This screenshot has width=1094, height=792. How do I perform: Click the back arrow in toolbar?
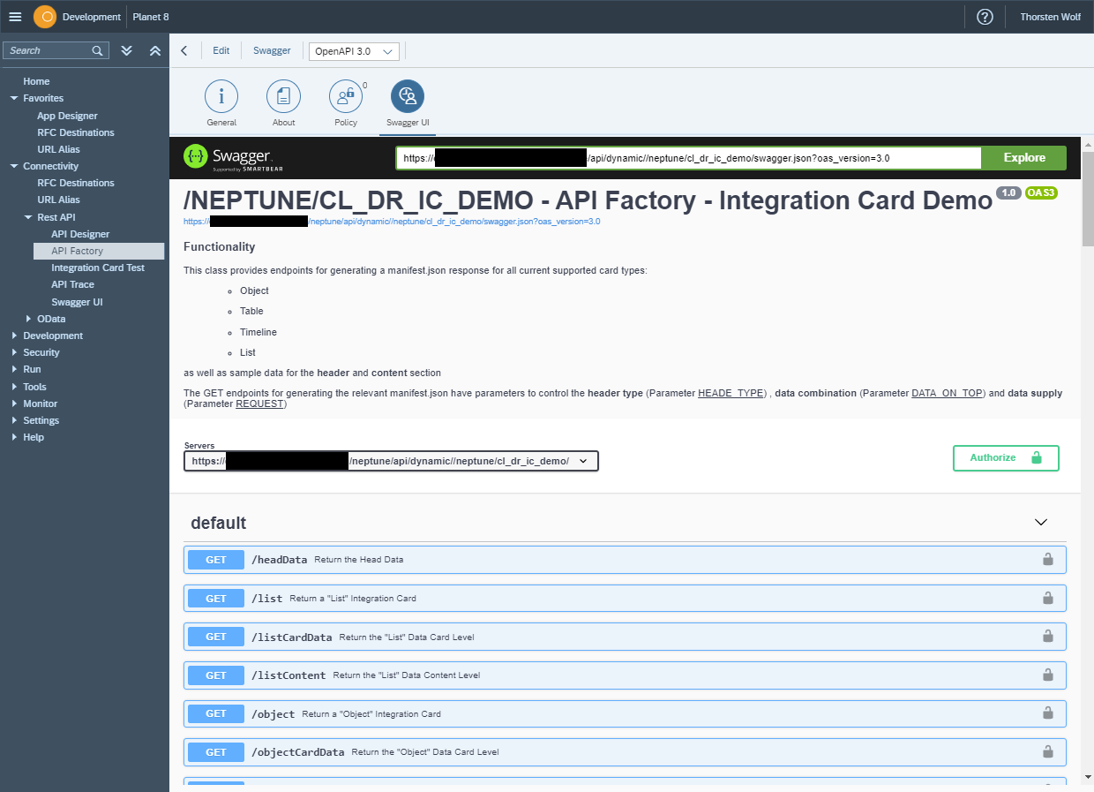[x=184, y=51]
